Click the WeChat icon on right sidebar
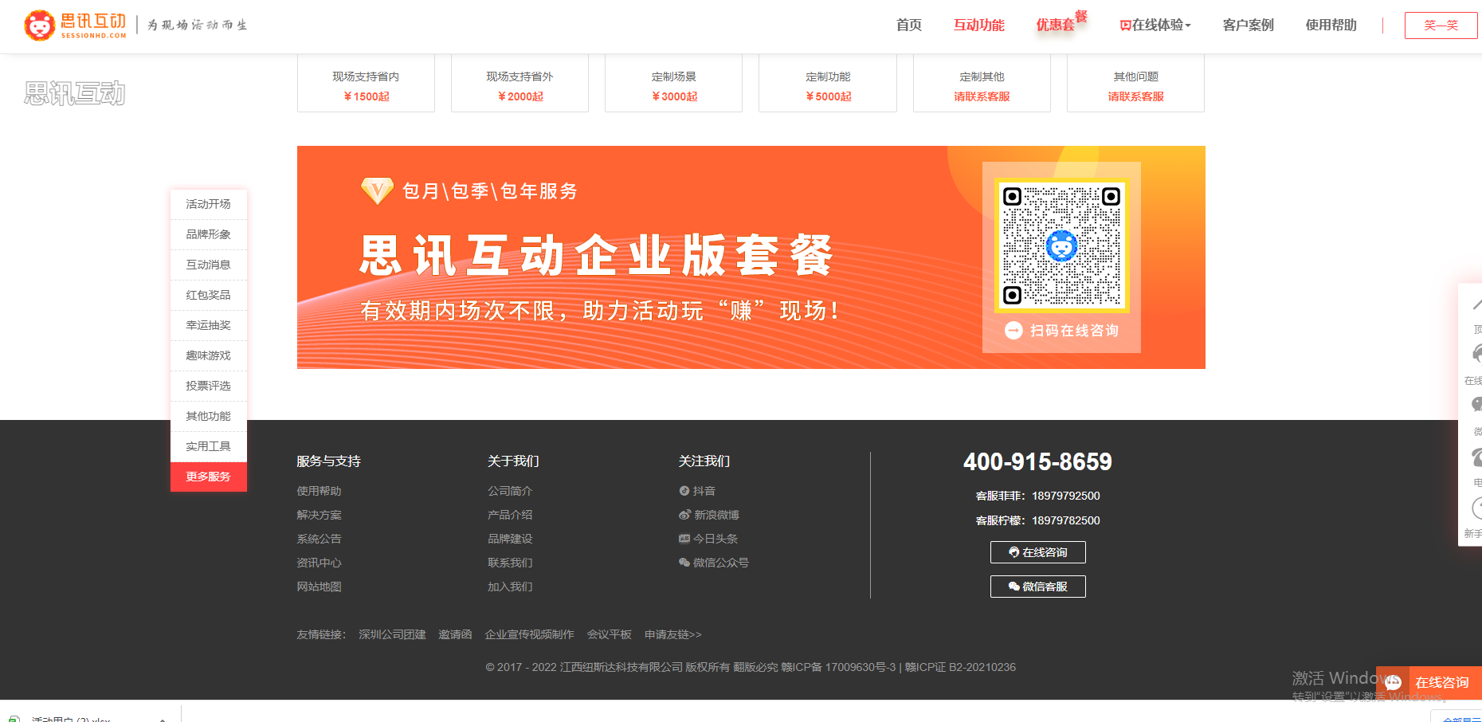This screenshot has height=722, width=1482. (1476, 405)
